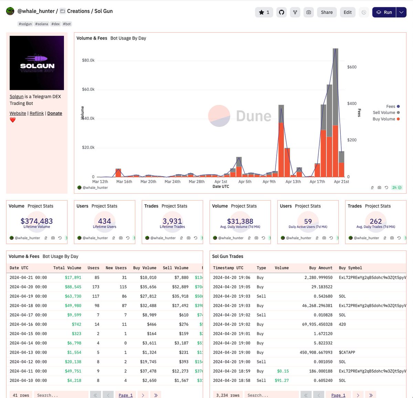Go to first page of the Sol Gun Trades table

306,395
